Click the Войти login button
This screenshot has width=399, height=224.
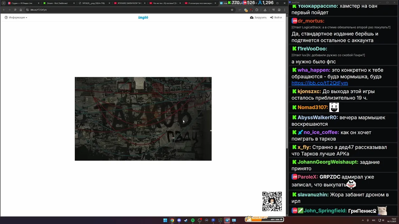pyautogui.click(x=276, y=17)
